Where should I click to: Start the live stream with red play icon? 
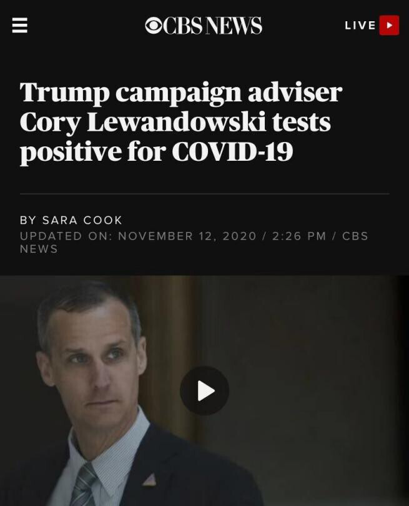[x=389, y=25]
